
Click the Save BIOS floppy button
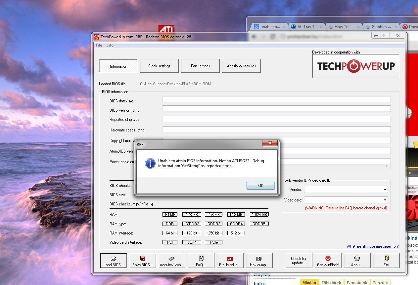pyautogui.click(x=143, y=261)
